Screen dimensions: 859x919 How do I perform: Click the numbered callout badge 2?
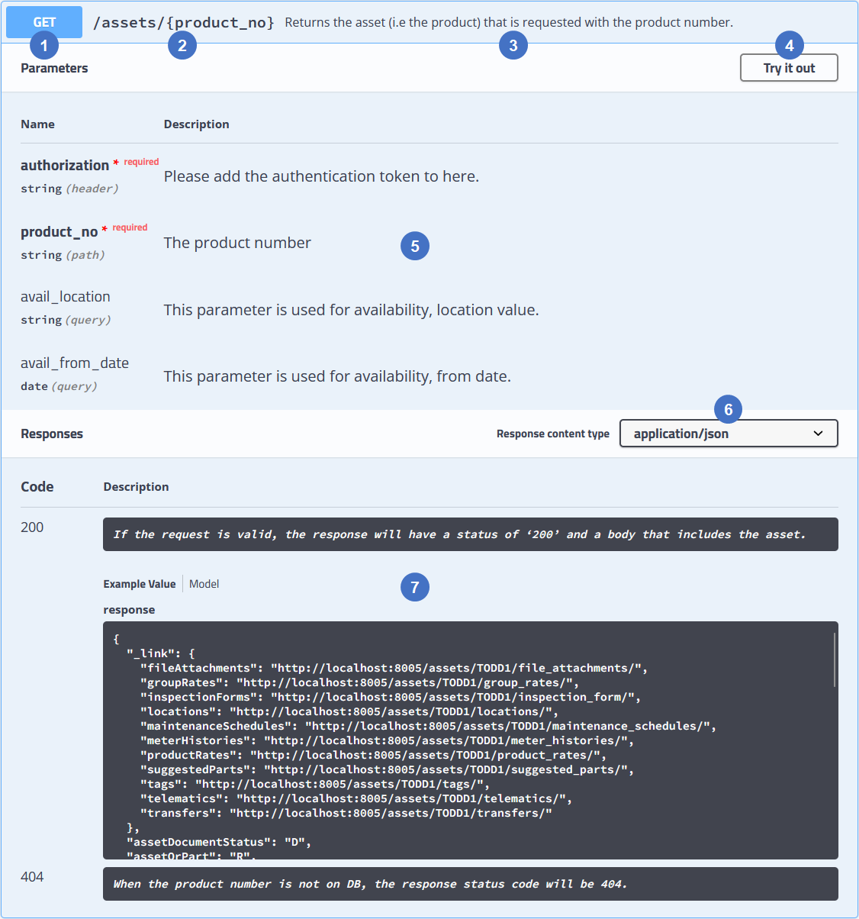(182, 46)
